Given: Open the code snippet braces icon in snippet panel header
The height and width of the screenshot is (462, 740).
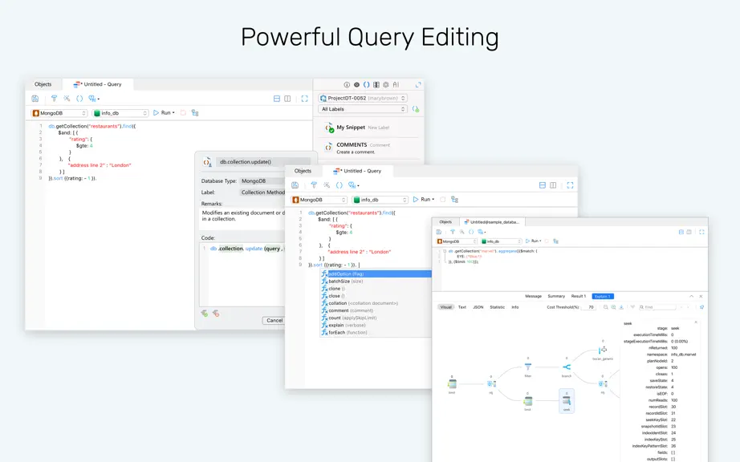Looking at the screenshot, I should 366,85.
